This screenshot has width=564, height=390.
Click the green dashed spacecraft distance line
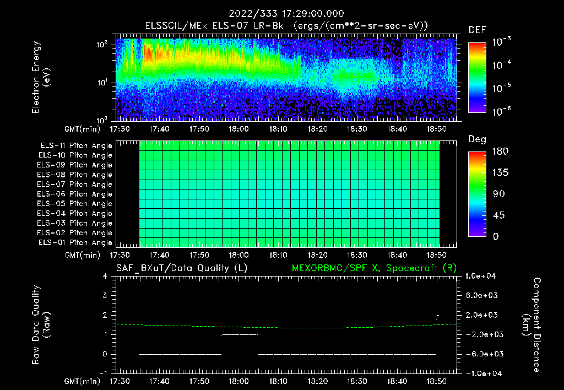click(286, 327)
